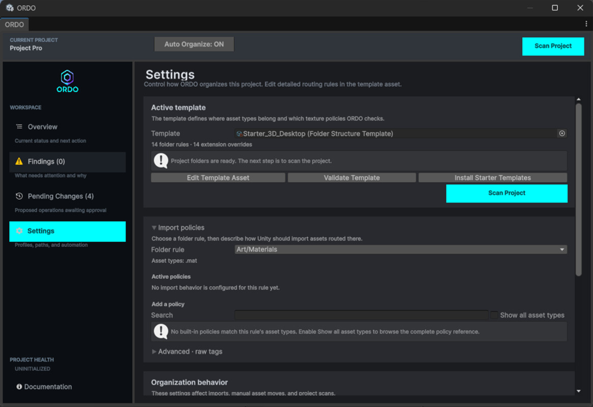Click the template asset icon beside Starter_3D_Desktop

tap(239, 134)
